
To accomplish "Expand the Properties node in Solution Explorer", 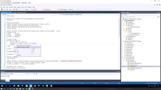I will pyautogui.click(x=124, y=22).
